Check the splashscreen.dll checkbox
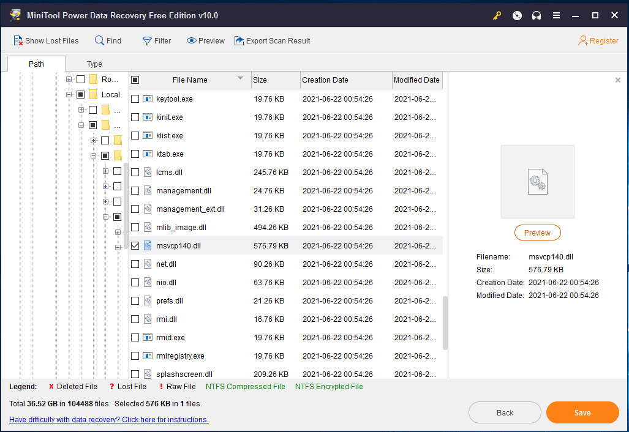The height and width of the screenshot is (432, 629). tap(135, 374)
